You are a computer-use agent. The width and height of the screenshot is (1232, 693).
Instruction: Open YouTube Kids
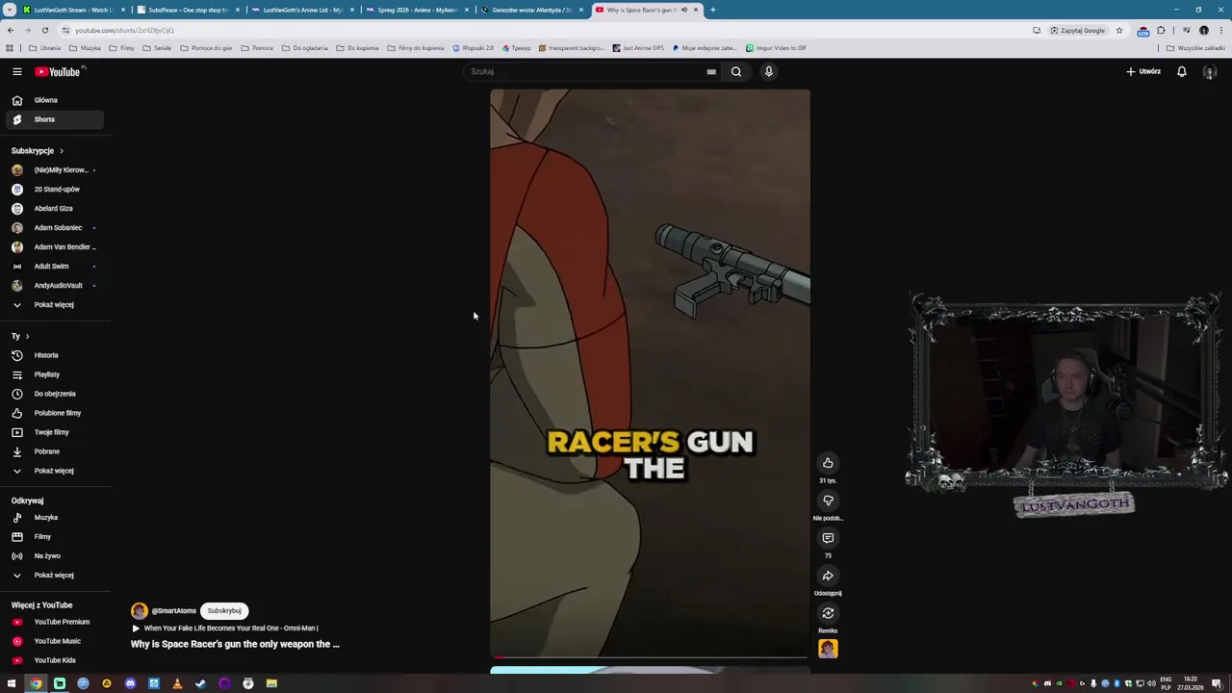pos(53,660)
